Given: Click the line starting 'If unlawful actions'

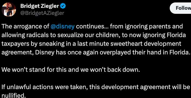Looking at the screenshot, I should [x=96, y=87].
